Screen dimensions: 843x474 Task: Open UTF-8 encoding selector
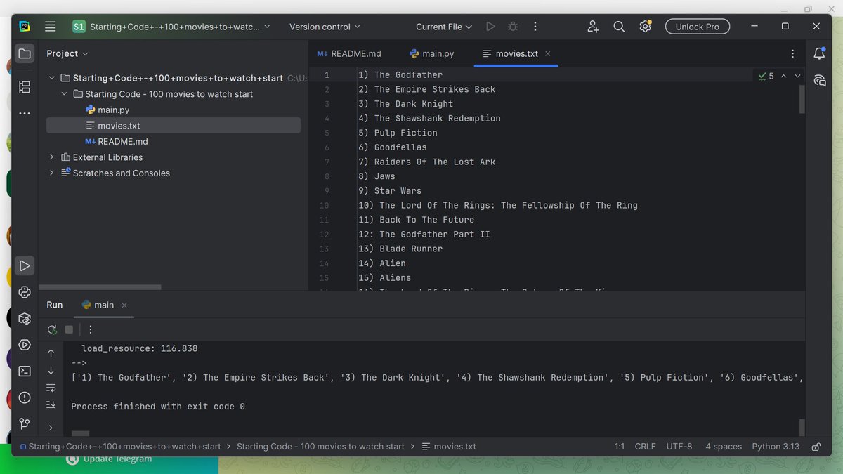(x=679, y=447)
